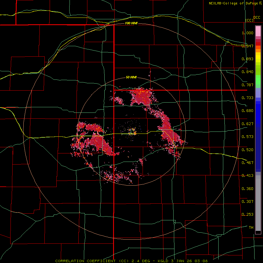Click the 0.360 legend value
Viewport: 263px width, 263px height.
(x=248, y=188)
